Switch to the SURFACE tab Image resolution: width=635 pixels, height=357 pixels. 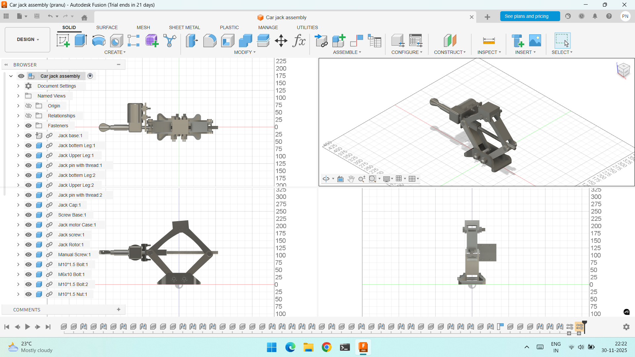coord(107,27)
